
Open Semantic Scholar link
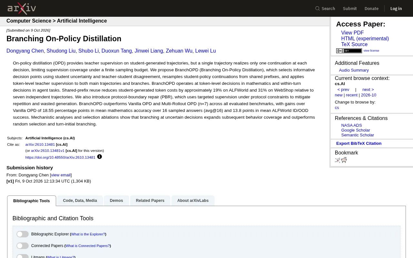click(x=358, y=135)
